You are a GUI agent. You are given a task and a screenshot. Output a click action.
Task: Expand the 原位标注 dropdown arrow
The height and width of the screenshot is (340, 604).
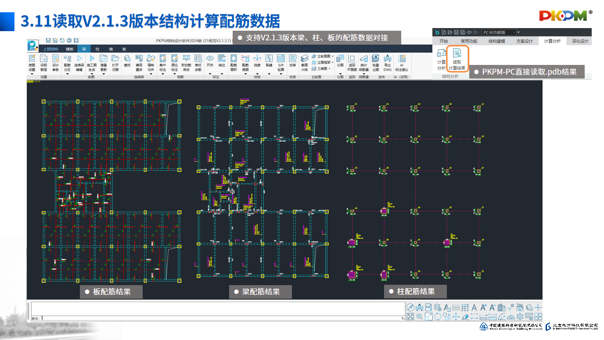point(175,74)
